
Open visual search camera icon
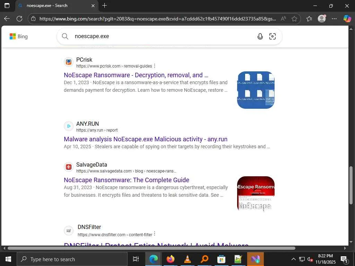[272, 36]
